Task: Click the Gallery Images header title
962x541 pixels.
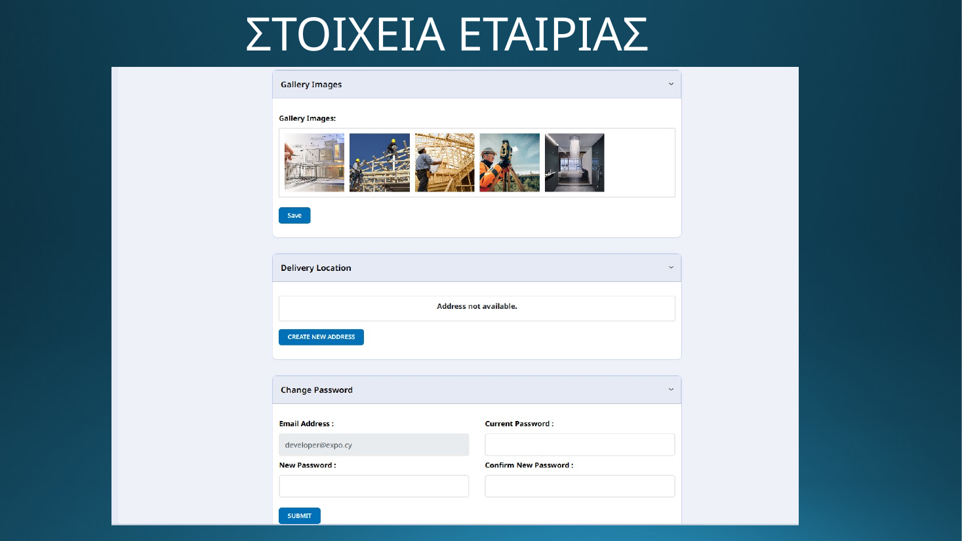Action: 311,85
